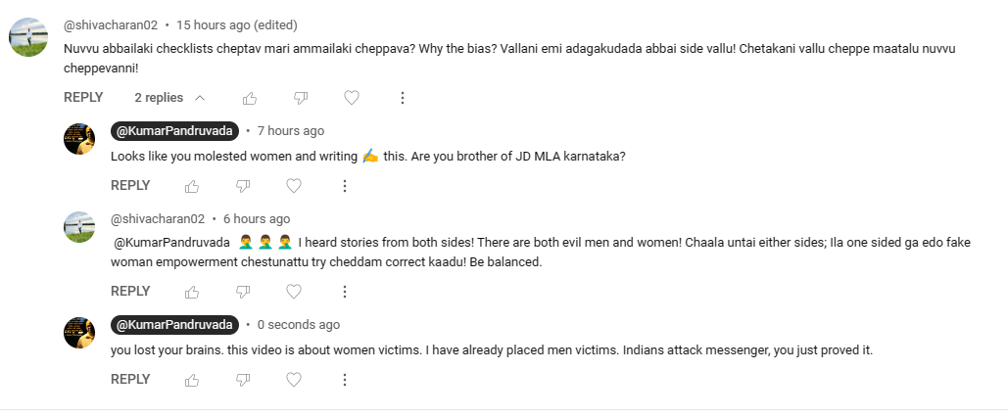Image resolution: width=1008 pixels, height=417 pixels.
Task: Dislike the top checklists comment
Action: point(301,98)
